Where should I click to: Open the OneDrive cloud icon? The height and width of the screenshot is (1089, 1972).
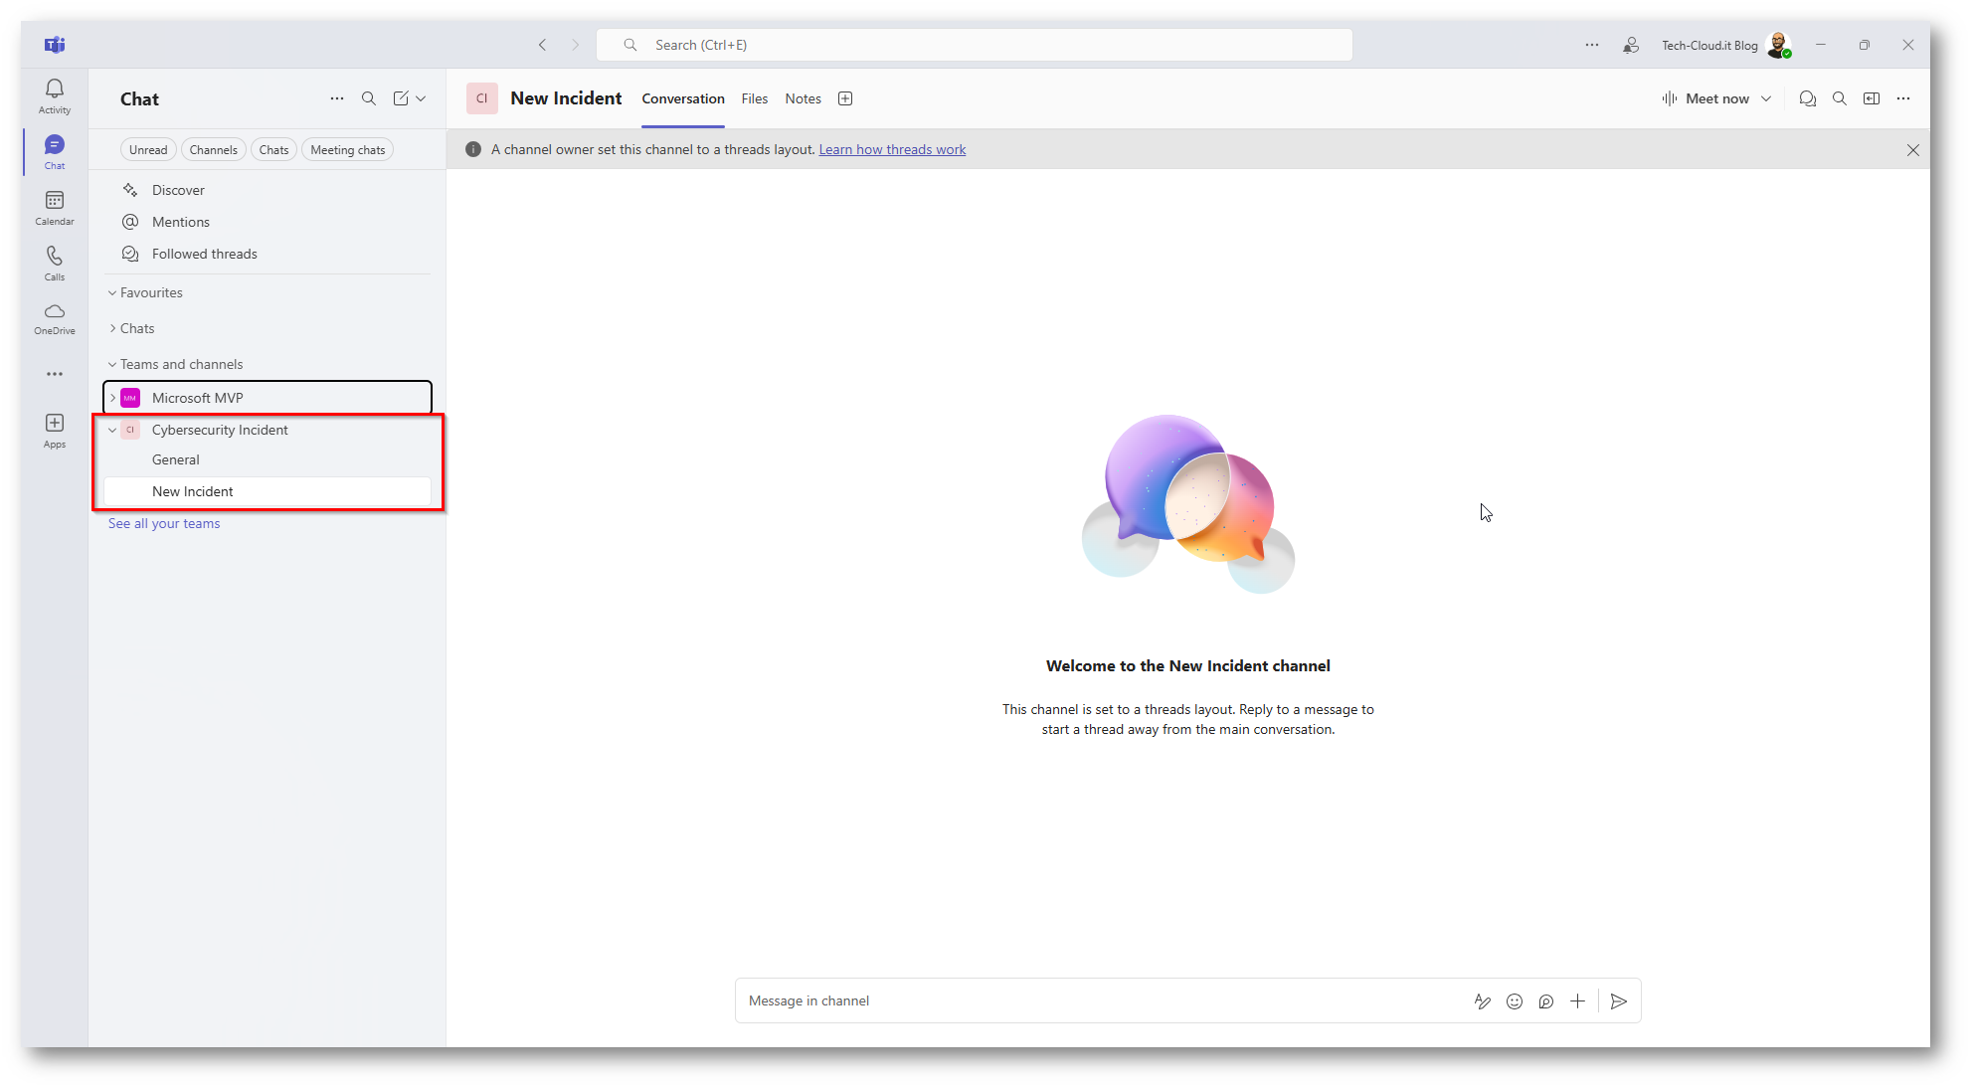[x=55, y=317]
